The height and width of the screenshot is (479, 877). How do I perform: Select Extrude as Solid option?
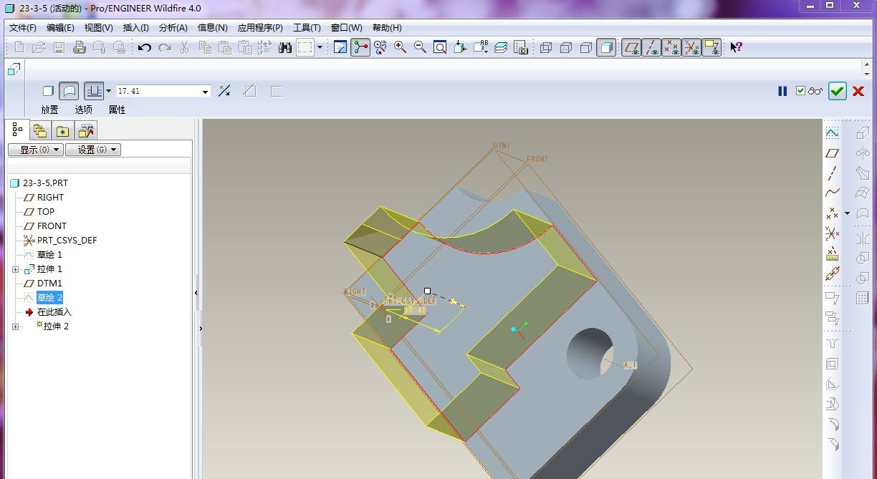[x=48, y=91]
